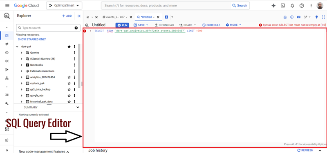Image resolution: width=327 pixels, height=153 pixels.
Task: Click the home icon at editor top right
Action: (285, 17)
